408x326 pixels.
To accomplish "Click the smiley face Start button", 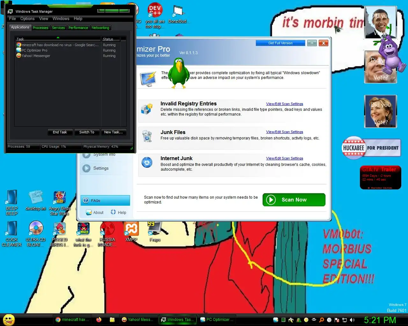I will point(9,320).
